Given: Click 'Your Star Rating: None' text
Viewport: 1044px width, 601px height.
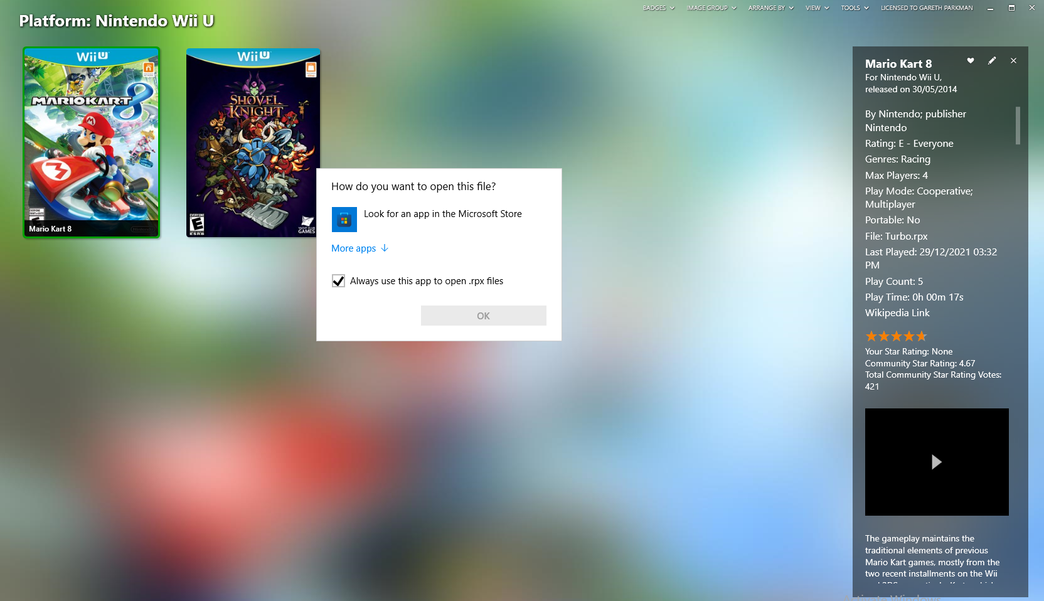Looking at the screenshot, I should coord(908,352).
